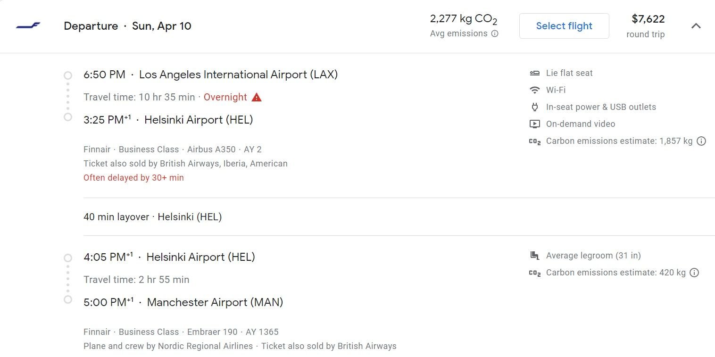Click the Departure Sun, Apr 10 header
Image resolution: width=715 pixels, height=357 pixels.
pos(127,26)
